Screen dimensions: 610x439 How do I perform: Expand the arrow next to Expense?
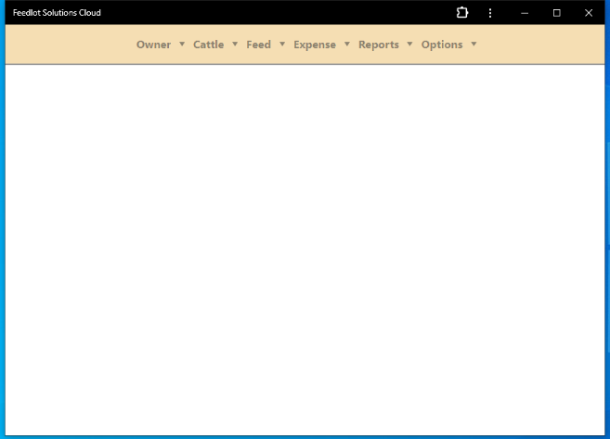point(347,44)
